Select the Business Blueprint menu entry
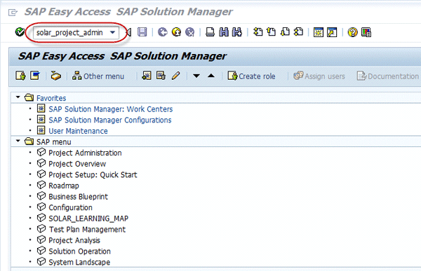421x271 pixels. (78, 197)
